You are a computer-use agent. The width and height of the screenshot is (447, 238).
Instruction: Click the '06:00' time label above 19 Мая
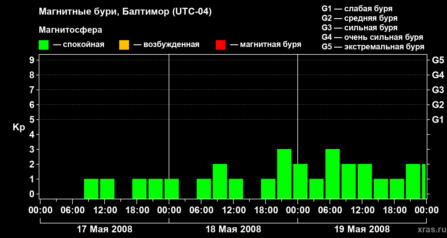click(330, 210)
